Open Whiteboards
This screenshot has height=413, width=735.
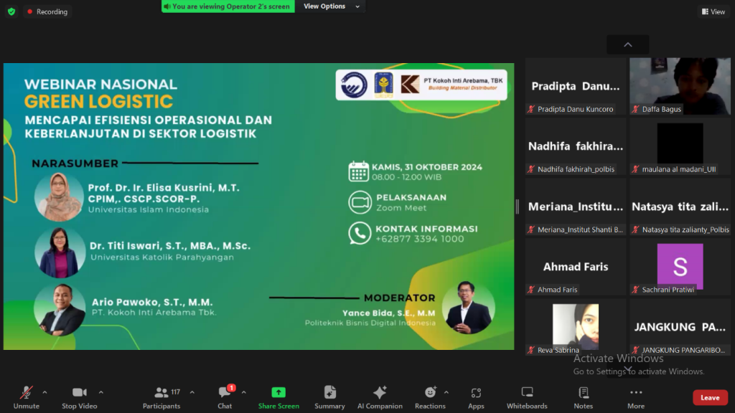527,393
